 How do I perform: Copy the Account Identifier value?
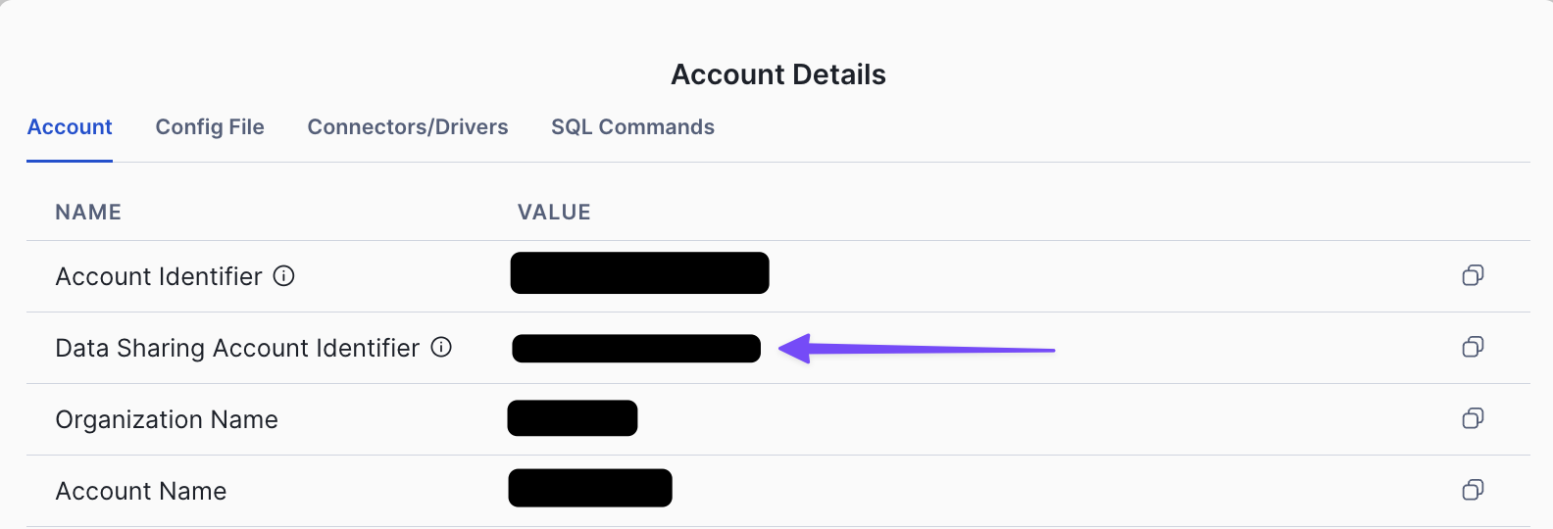1473,275
